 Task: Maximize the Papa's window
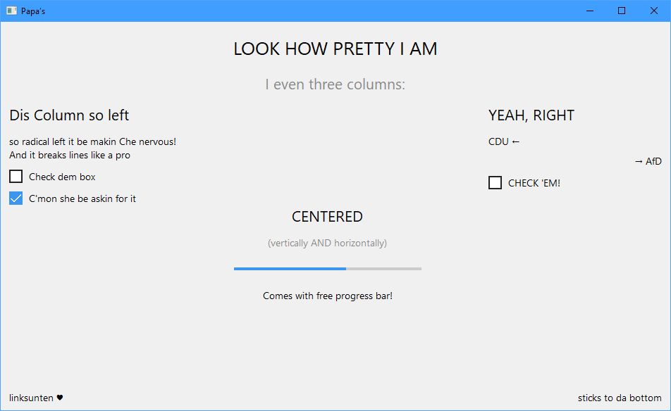(622, 11)
